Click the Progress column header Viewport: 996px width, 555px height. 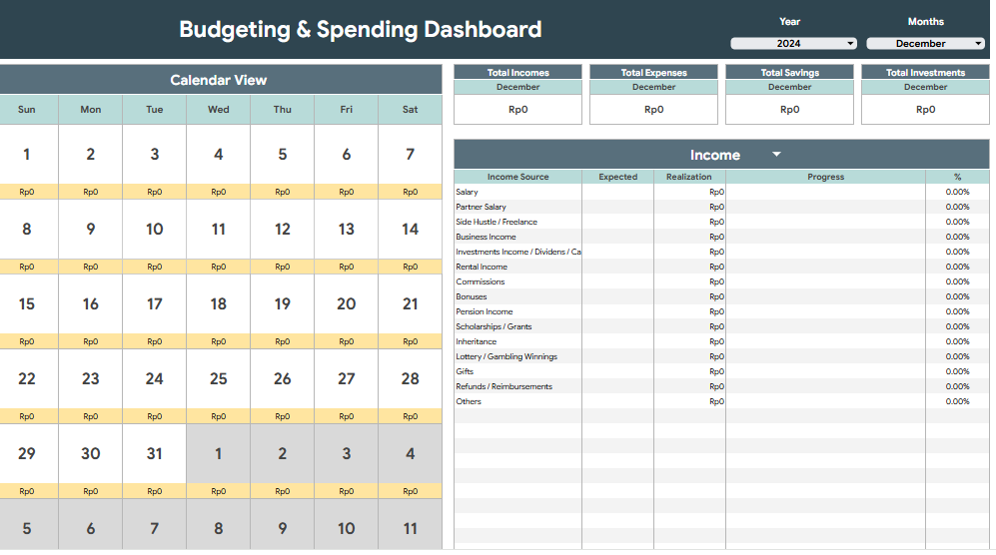click(x=825, y=177)
